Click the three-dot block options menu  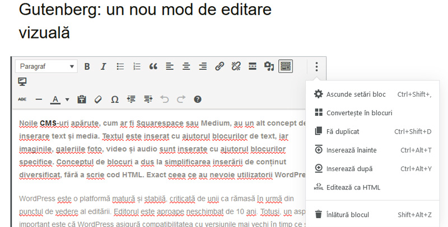click(316, 67)
